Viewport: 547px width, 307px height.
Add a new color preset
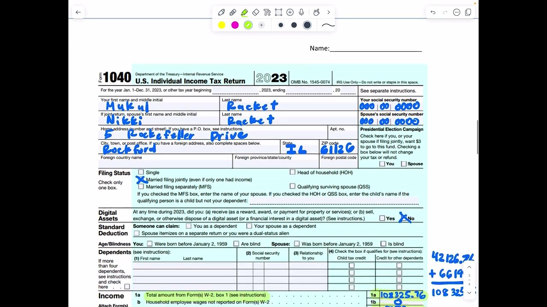[262, 25]
